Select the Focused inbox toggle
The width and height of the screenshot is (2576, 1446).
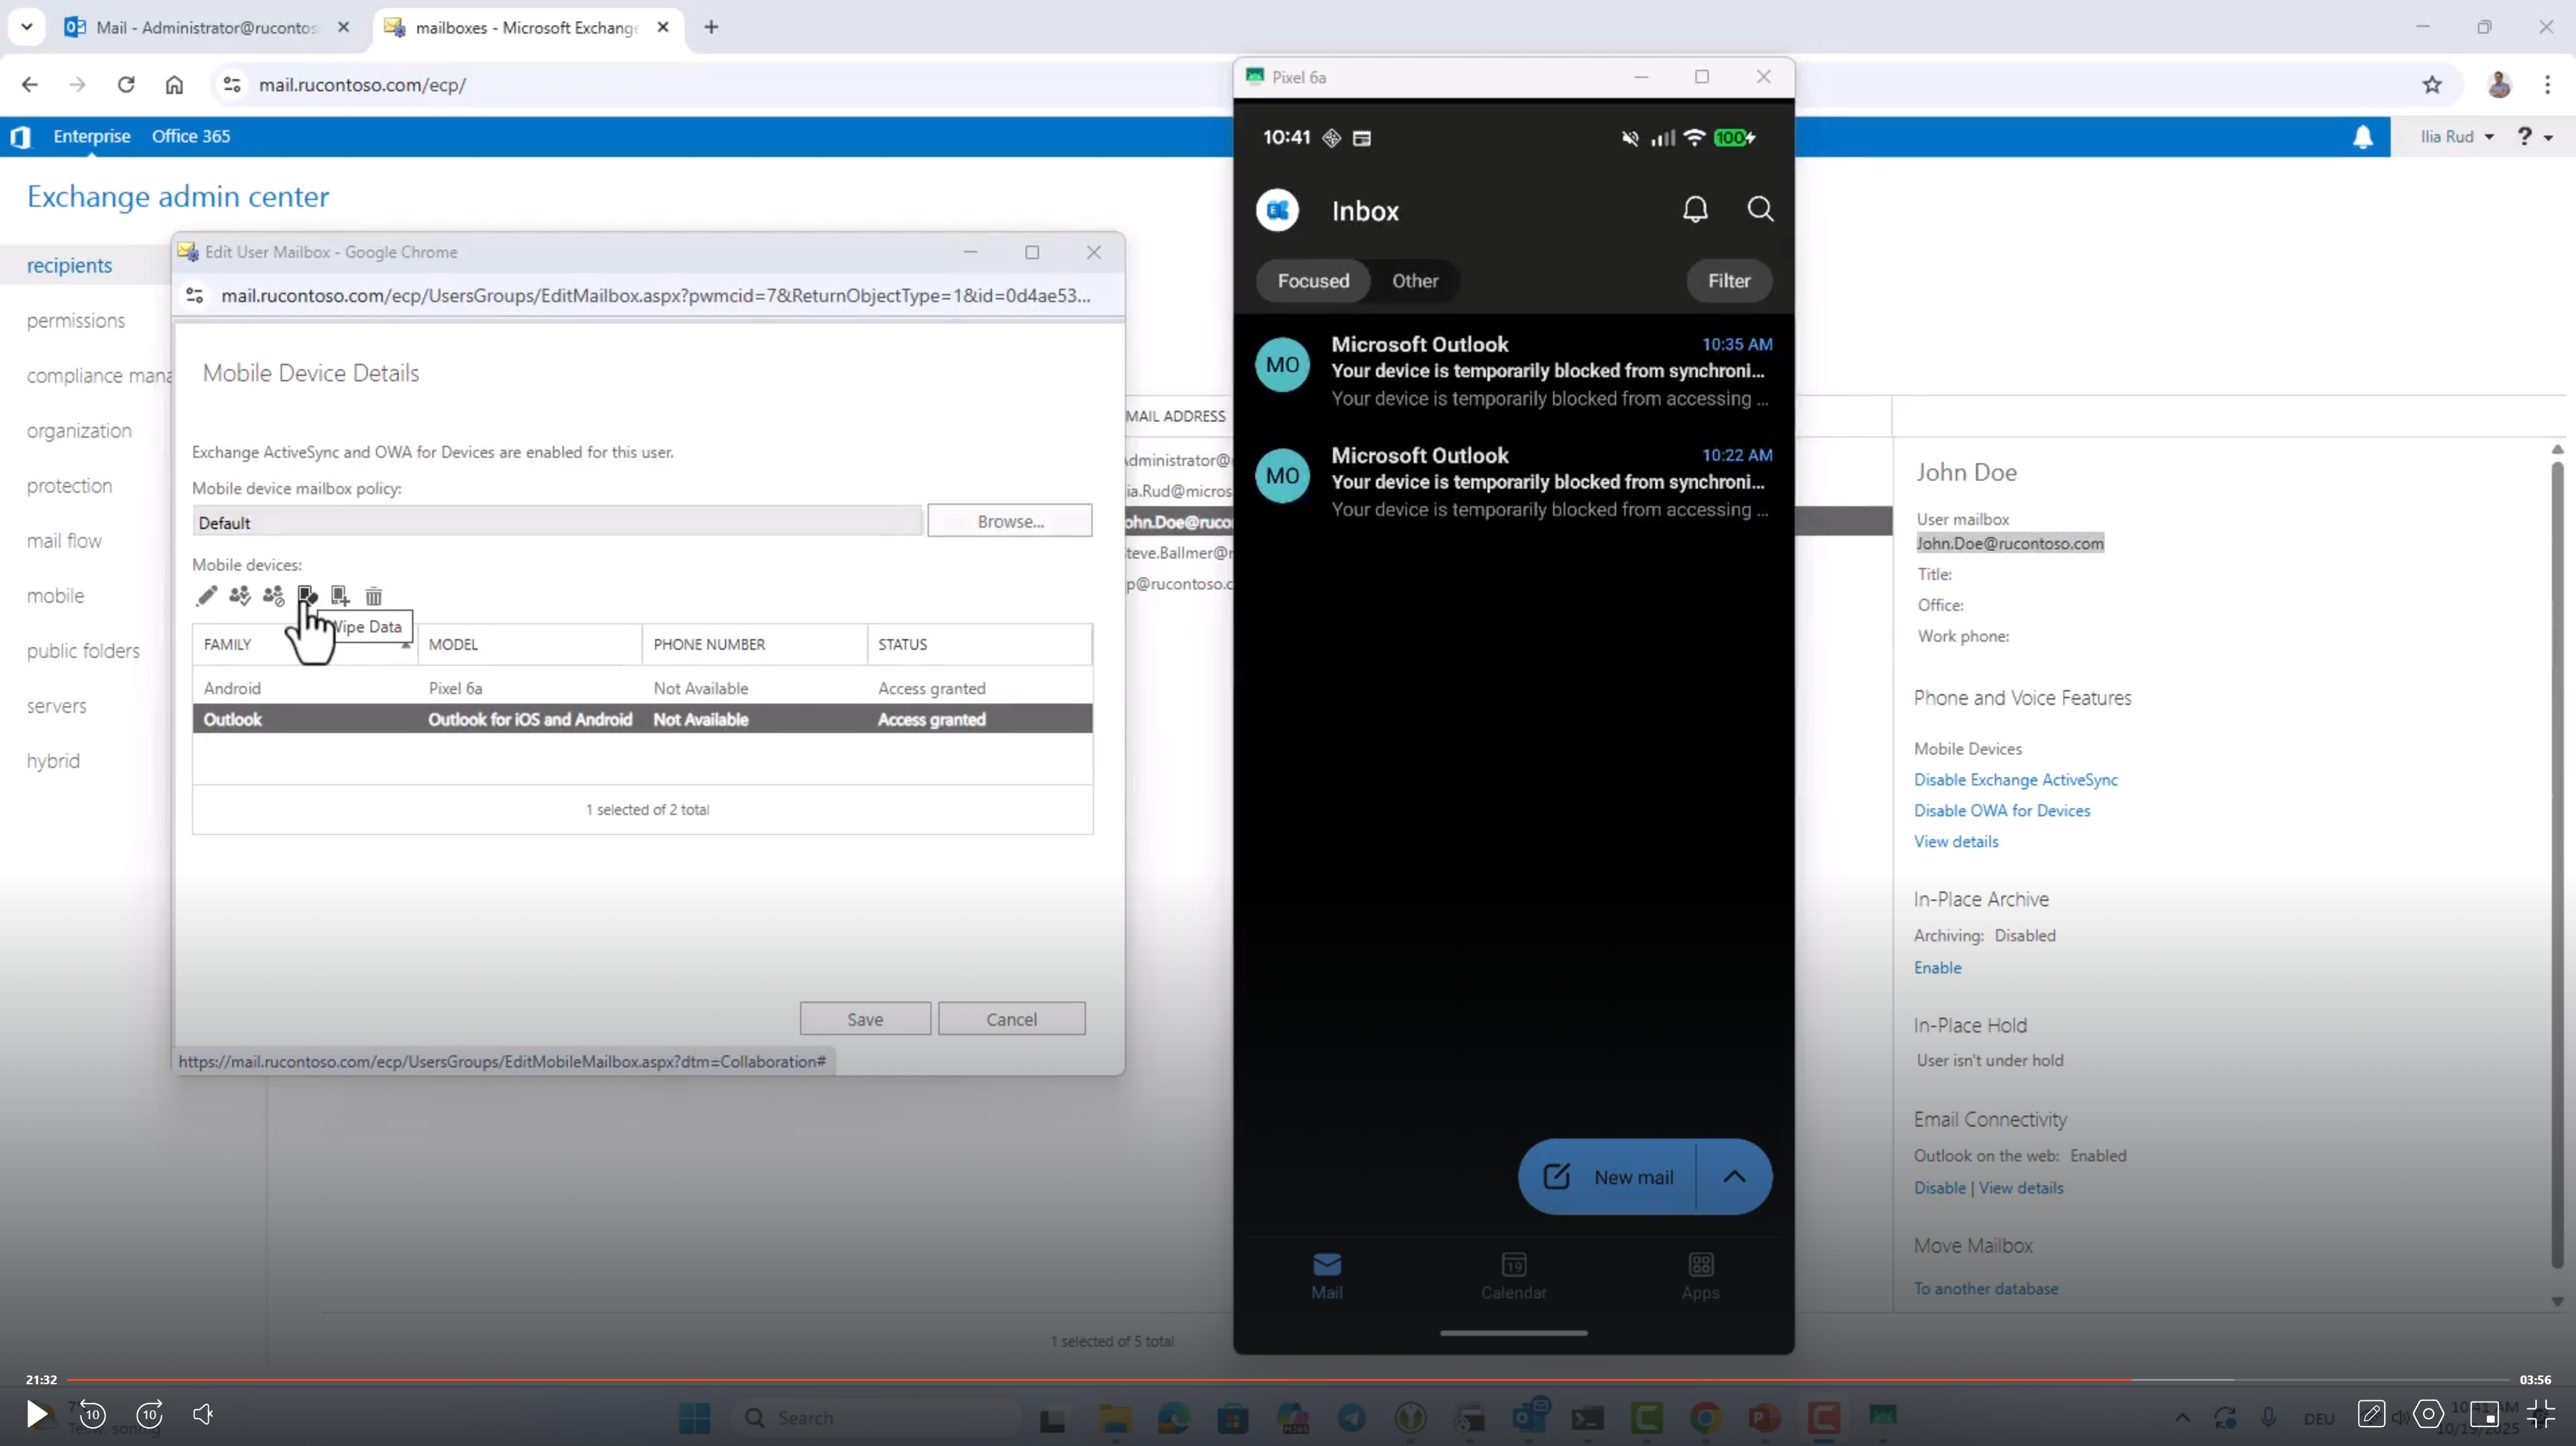[1312, 281]
